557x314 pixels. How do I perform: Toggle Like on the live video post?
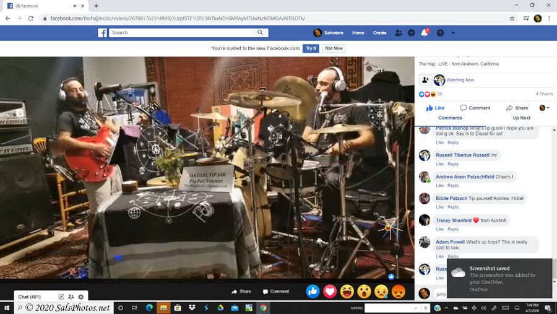(x=435, y=108)
